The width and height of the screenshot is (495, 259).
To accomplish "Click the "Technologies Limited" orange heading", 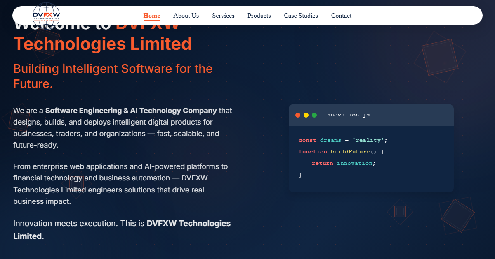I will click(103, 44).
